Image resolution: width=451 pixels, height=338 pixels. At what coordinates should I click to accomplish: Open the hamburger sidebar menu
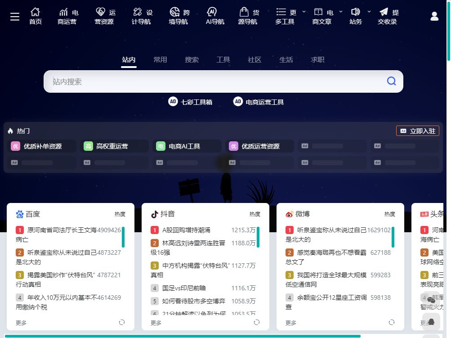tap(15, 16)
